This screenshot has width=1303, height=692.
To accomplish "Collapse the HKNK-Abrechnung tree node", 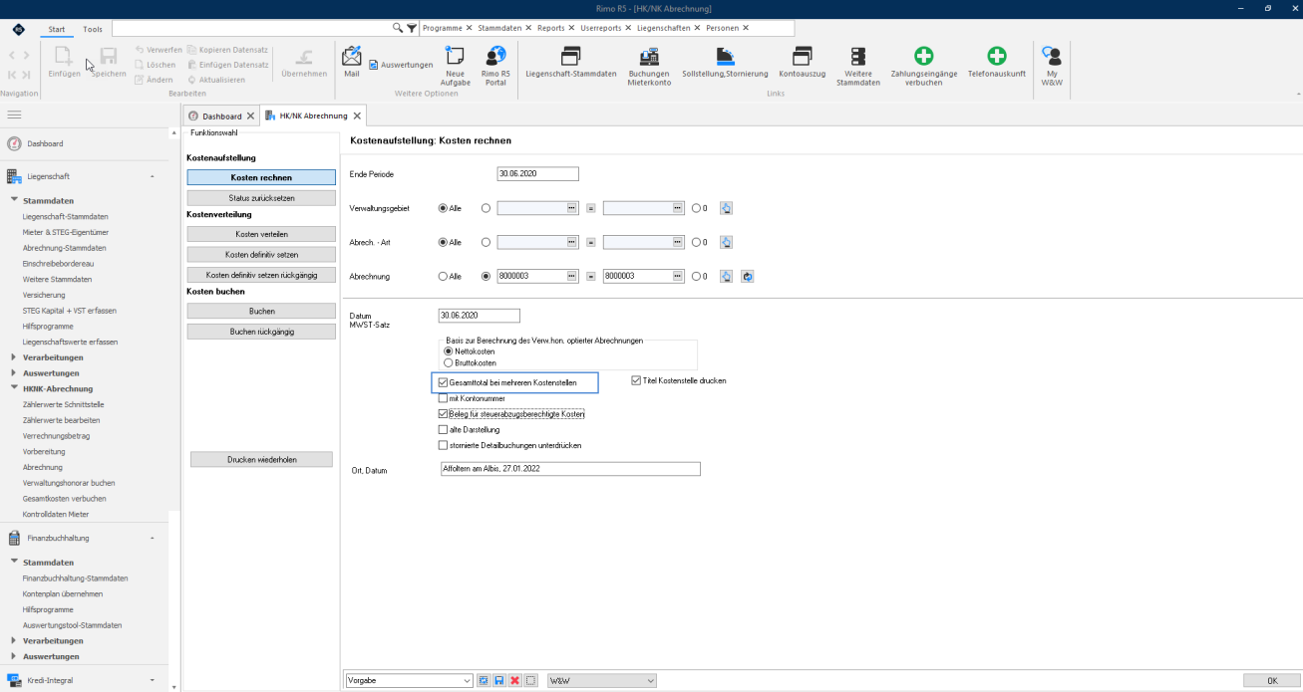I will (13, 388).
